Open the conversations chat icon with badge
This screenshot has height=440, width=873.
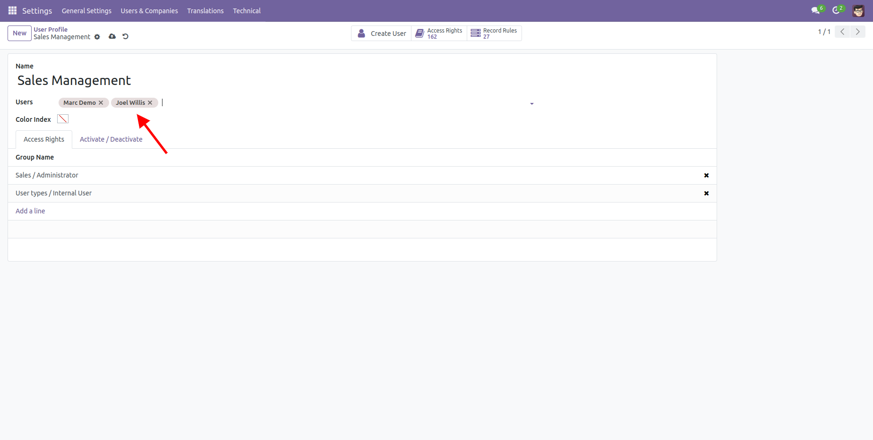coord(815,10)
